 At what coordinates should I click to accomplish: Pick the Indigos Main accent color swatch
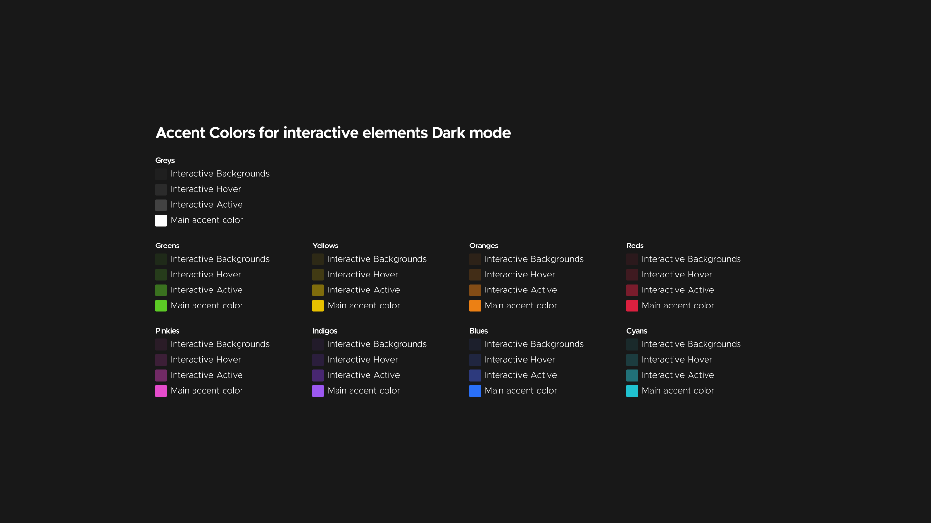[318, 391]
